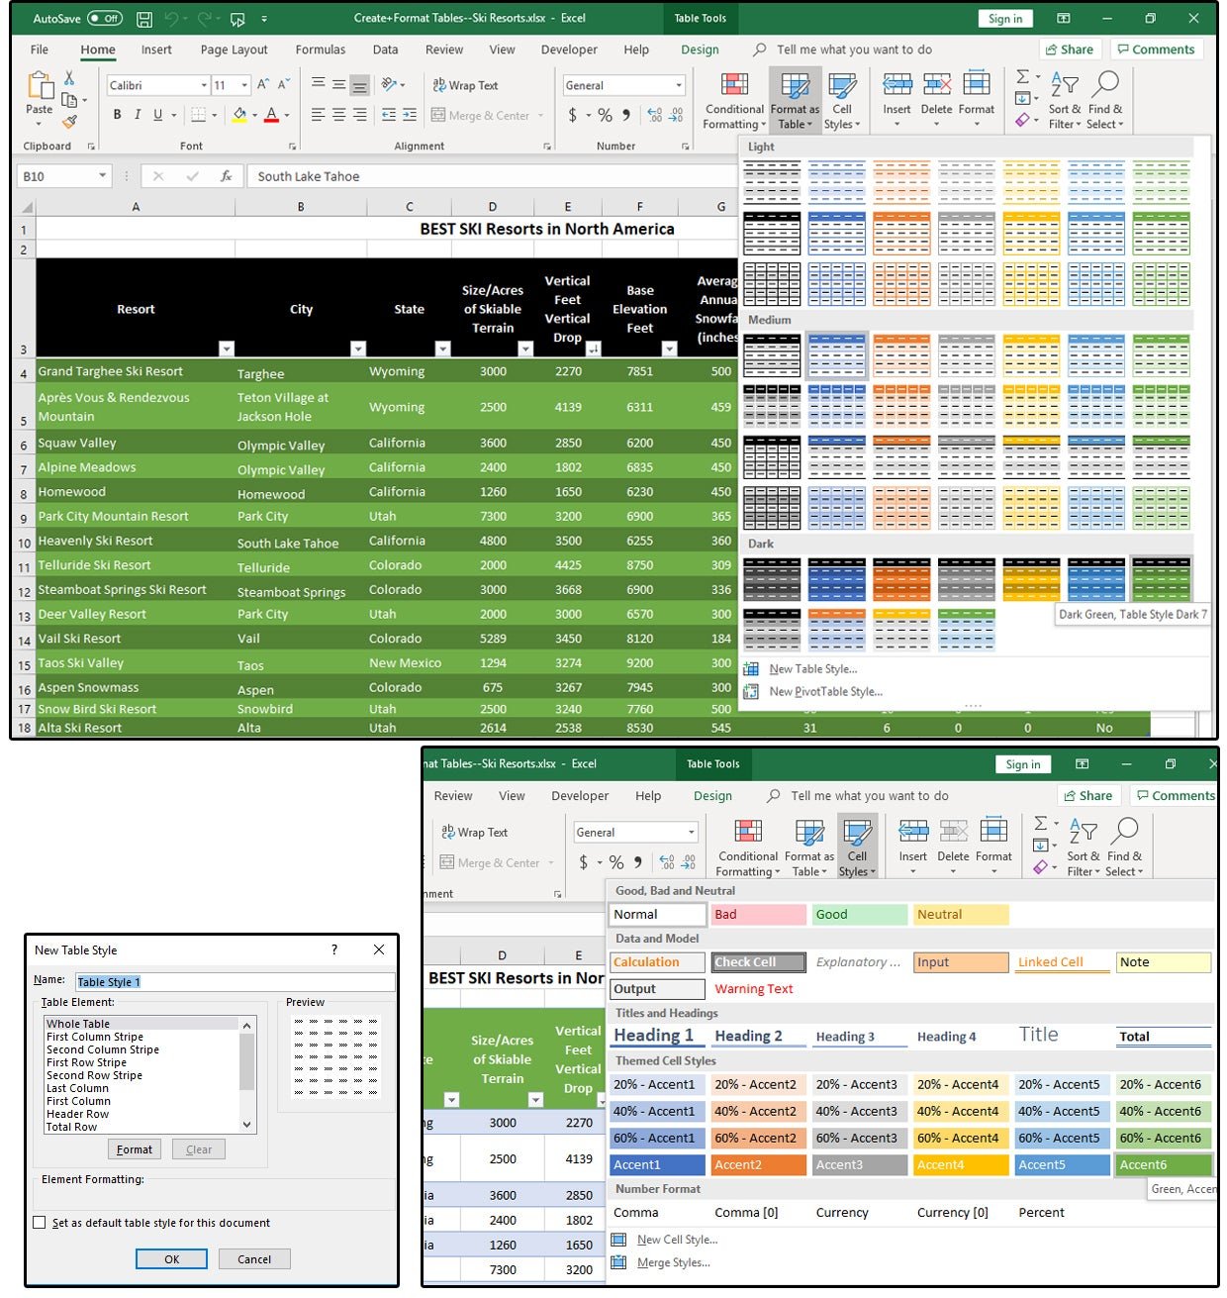
Task: Click Format as Table in bottom Excel window
Action: click(x=808, y=848)
